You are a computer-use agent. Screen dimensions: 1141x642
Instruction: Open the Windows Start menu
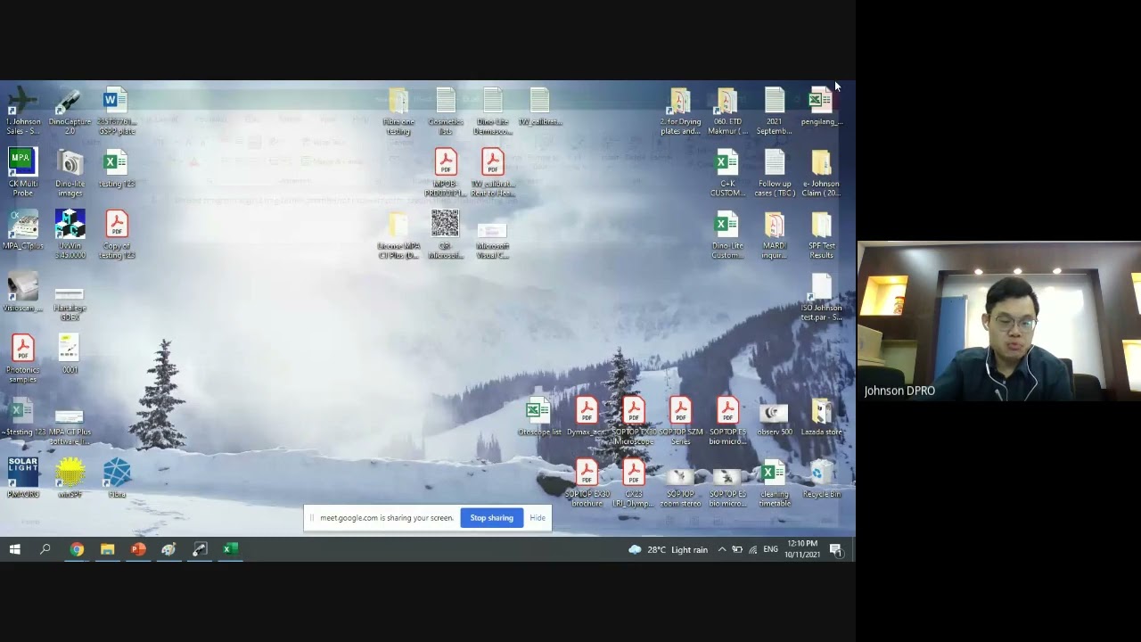click(15, 549)
